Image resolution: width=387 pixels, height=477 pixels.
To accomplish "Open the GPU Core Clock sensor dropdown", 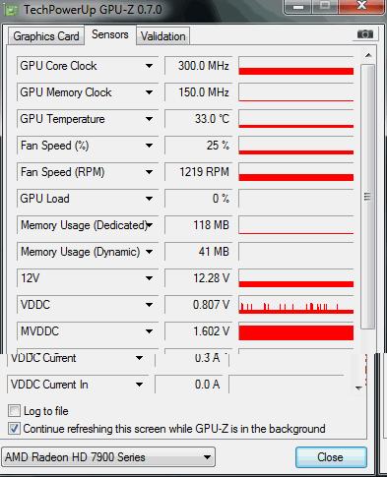I will click(x=149, y=66).
